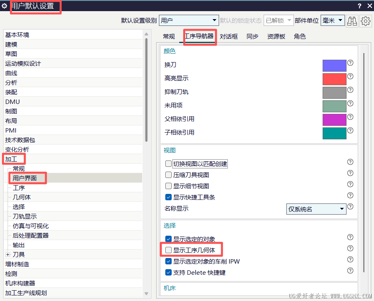Open help icon for 显示细节视图
374x301 pixels.
click(350, 184)
